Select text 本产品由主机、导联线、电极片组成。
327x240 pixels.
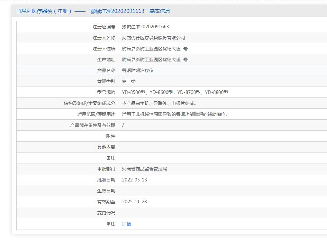pos(159,103)
